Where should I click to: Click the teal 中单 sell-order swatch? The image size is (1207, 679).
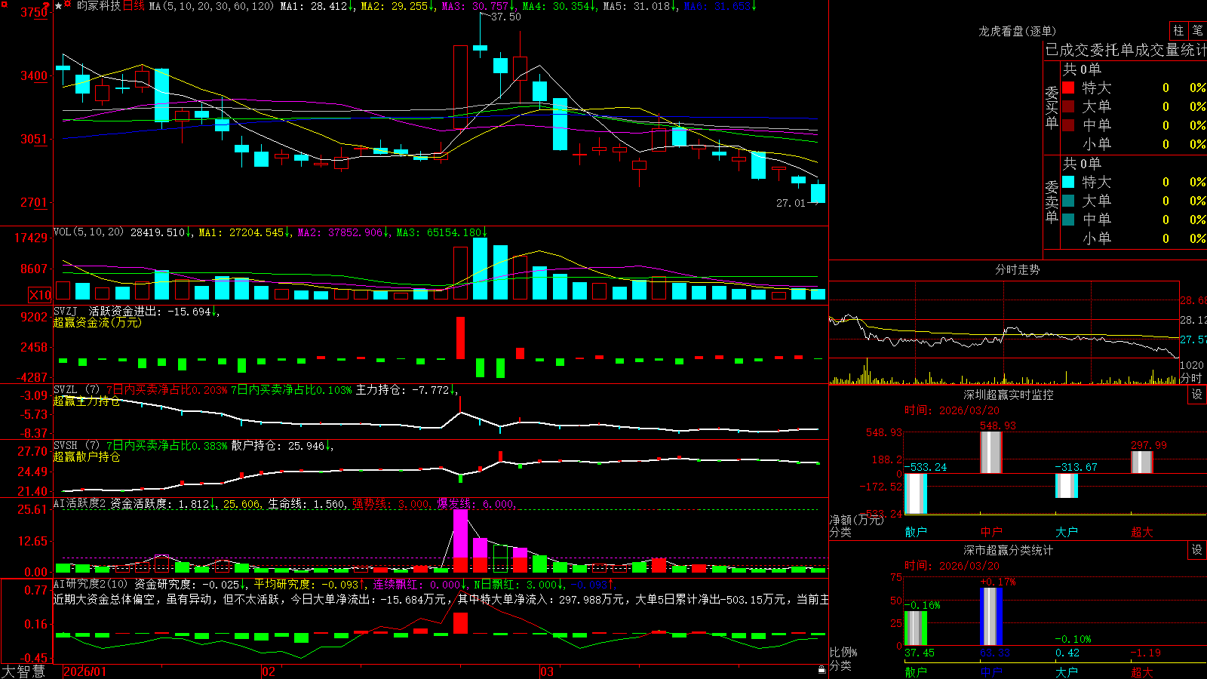1068,220
